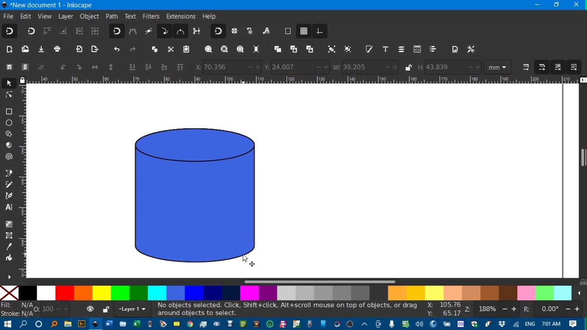Select the Spiral tool

[x=9, y=157]
